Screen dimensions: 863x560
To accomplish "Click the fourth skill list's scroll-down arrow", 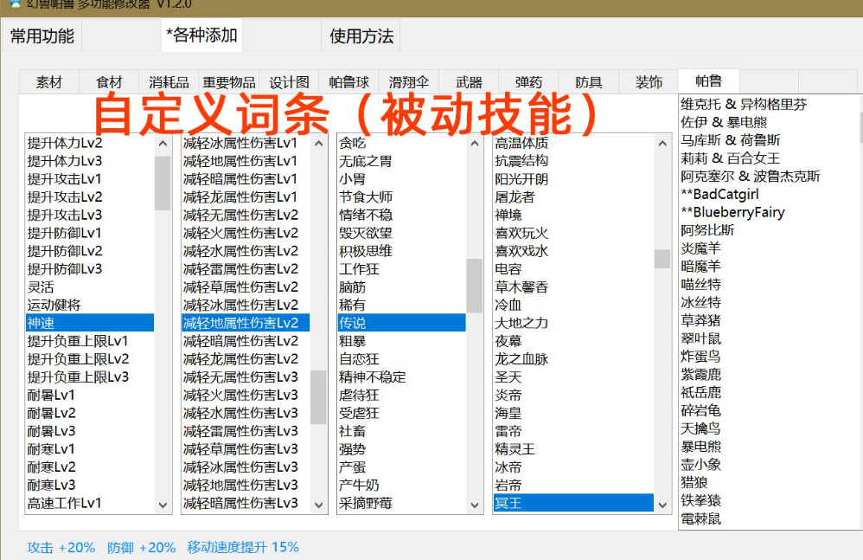I will [662, 505].
